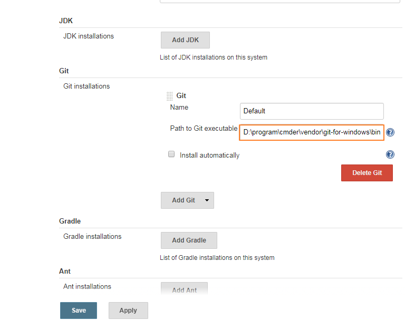Open help for Install automatically option
405x320 pixels.
click(390, 154)
